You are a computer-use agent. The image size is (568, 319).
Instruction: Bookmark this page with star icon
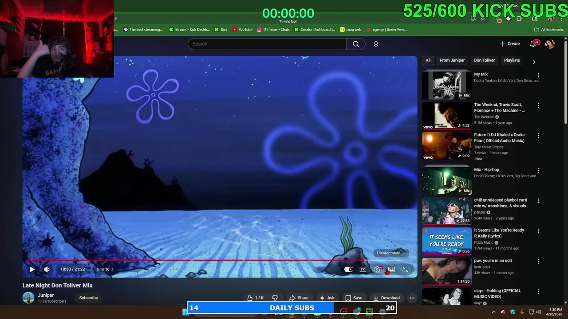pos(483,19)
